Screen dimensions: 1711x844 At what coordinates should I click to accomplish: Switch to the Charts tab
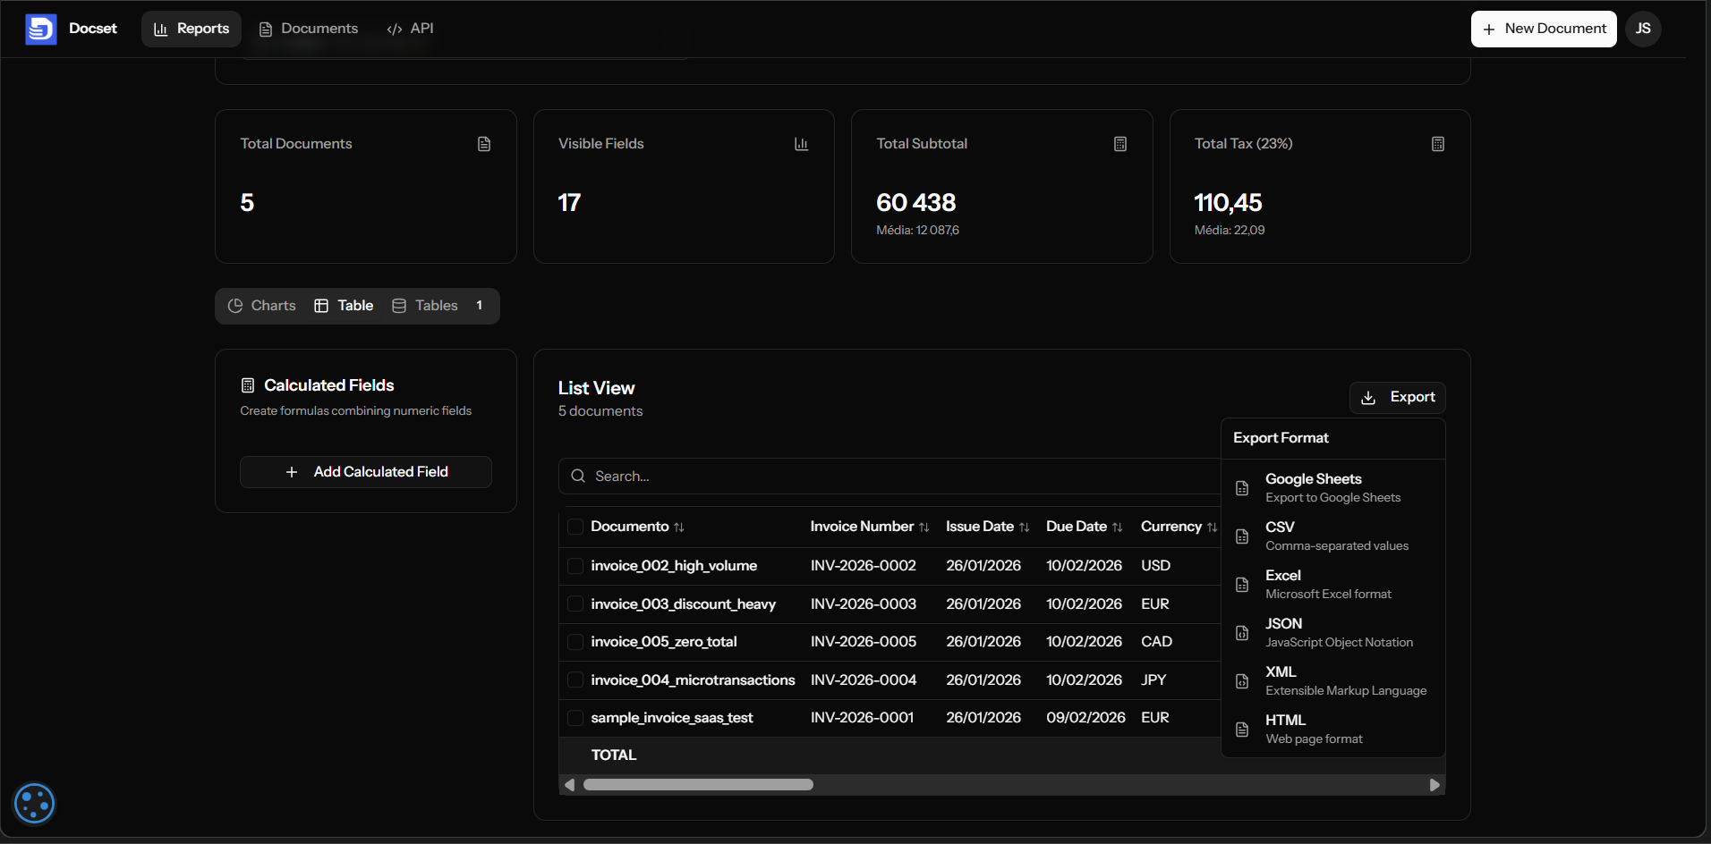coord(262,305)
